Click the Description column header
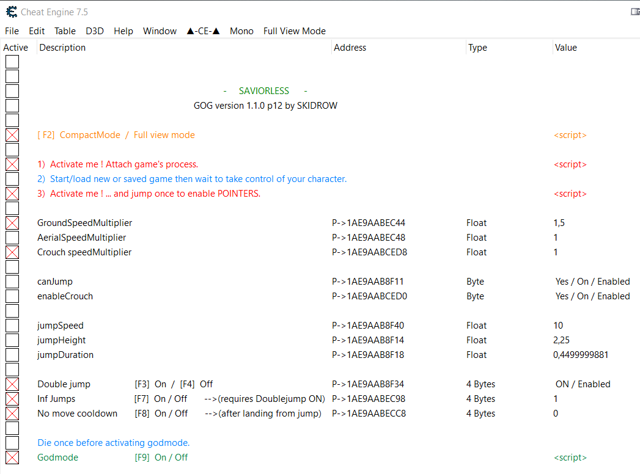The height and width of the screenshot is (474, 640). (x=62, y=48)
